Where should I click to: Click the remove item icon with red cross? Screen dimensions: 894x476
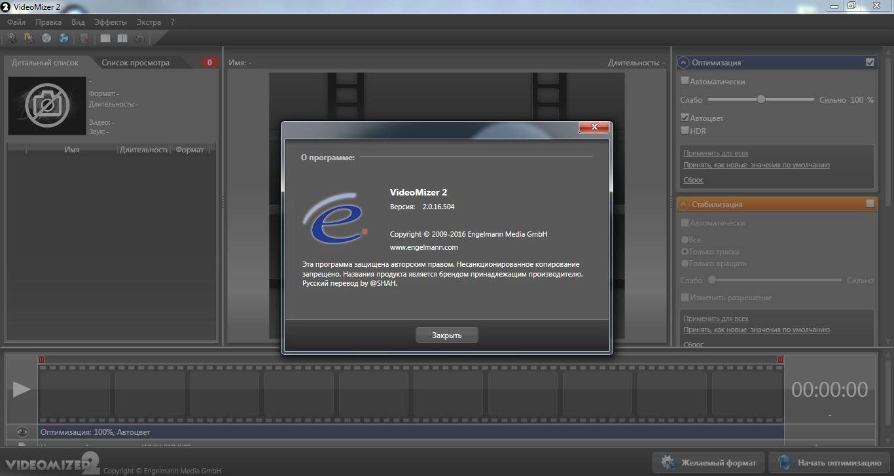click(x=84, y=38)
